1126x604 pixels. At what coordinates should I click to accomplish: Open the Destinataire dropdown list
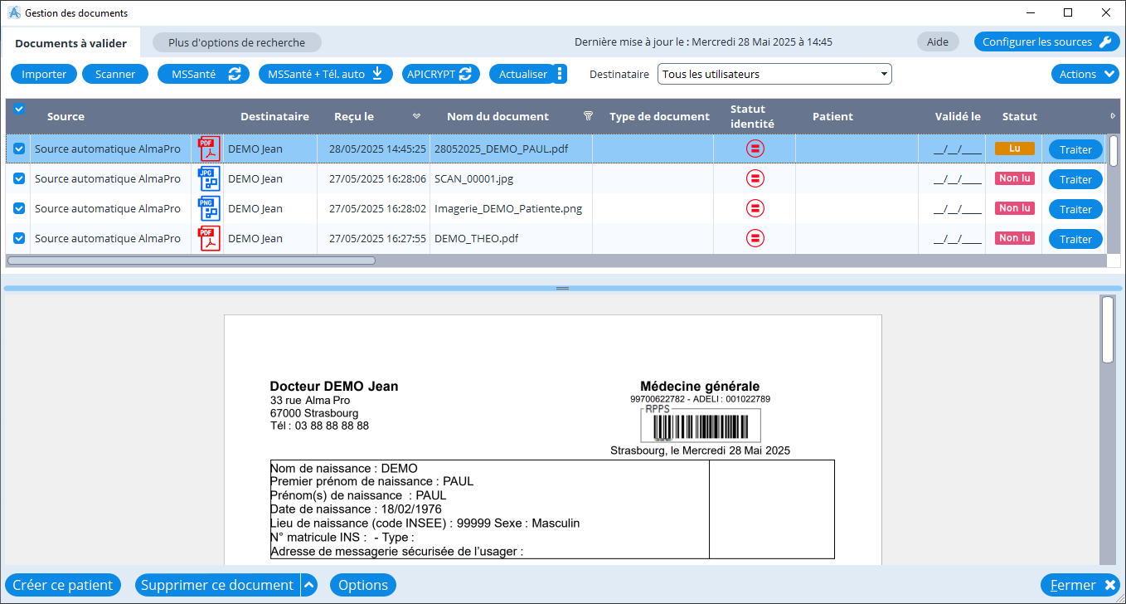click(774, 75)
